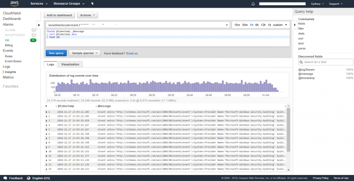Click the CloudWatch sidebar heading
This screenshot has width=354, height=181.
coord(12,13)
